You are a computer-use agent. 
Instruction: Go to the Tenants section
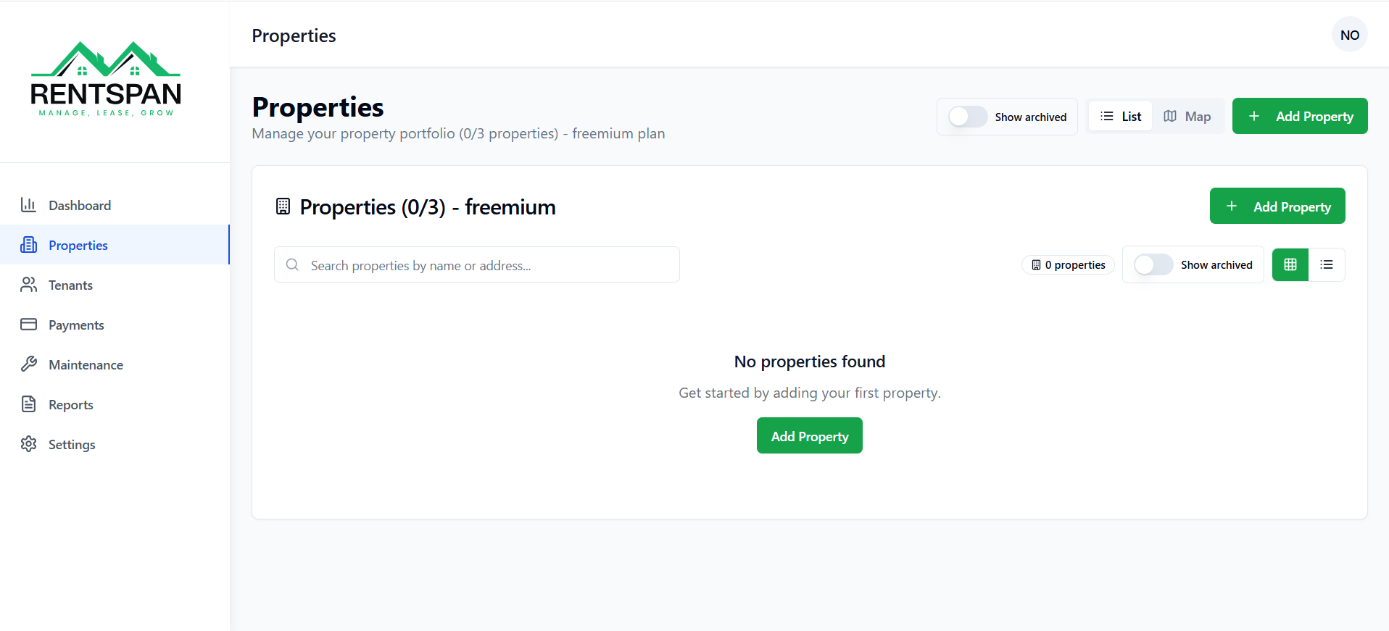pyautogui.click(x=70, y=285)
